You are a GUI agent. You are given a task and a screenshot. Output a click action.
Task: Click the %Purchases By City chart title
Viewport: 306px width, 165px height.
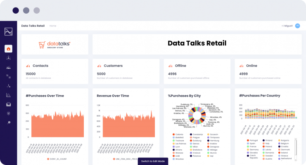point(184,96)
